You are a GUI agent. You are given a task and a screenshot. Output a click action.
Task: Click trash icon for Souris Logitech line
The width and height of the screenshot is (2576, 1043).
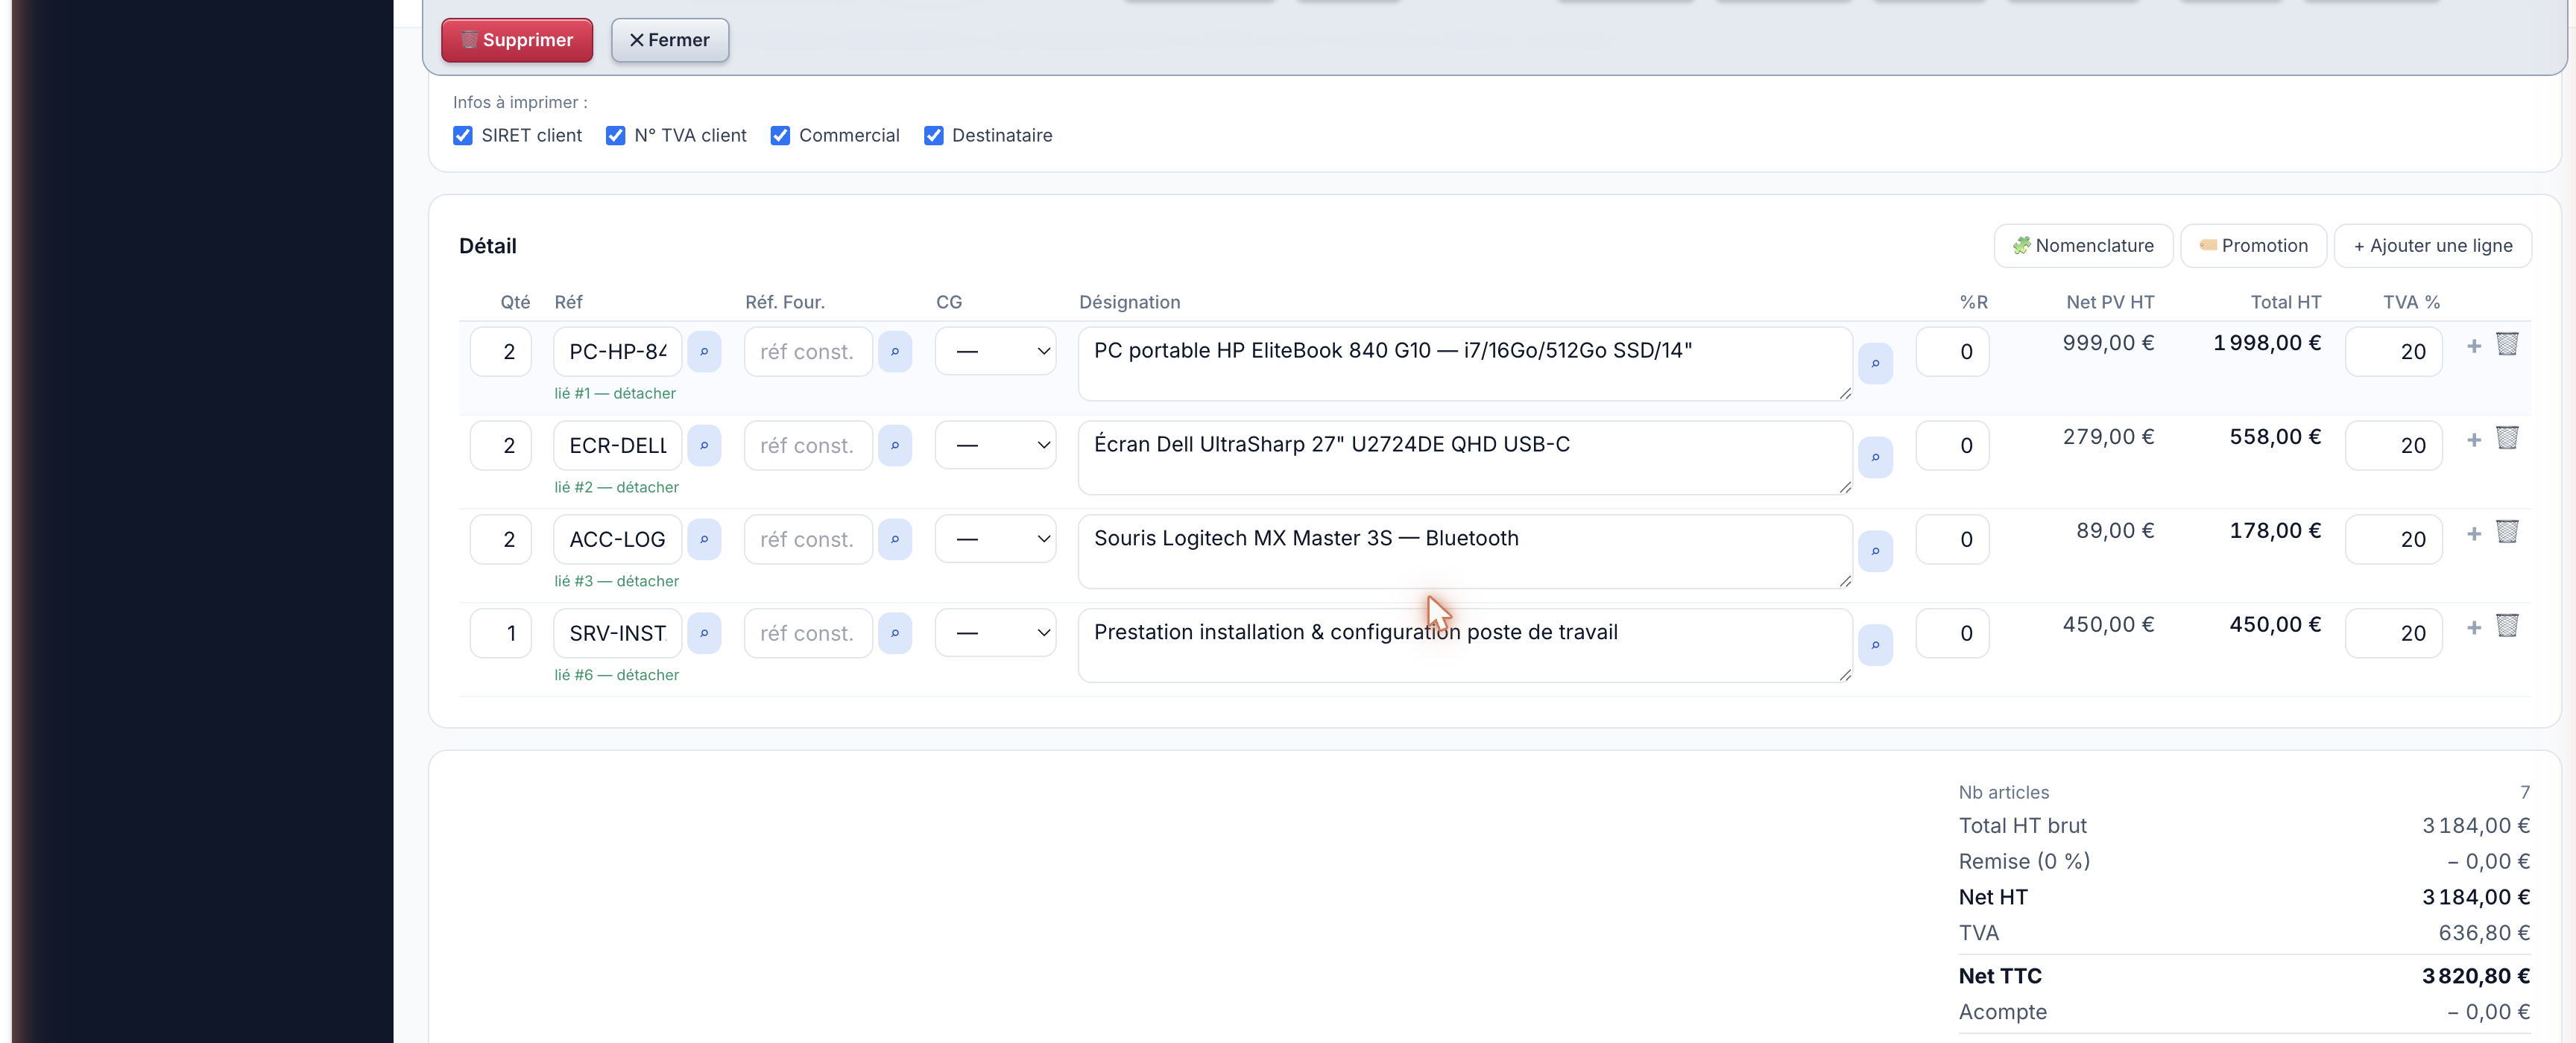coord(2506,533)
